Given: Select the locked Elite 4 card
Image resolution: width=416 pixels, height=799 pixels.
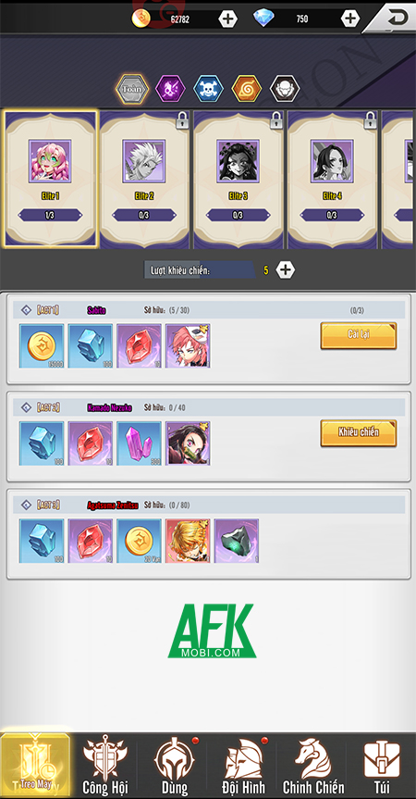Looking at the screenshot, I should (x=332, y=180).
